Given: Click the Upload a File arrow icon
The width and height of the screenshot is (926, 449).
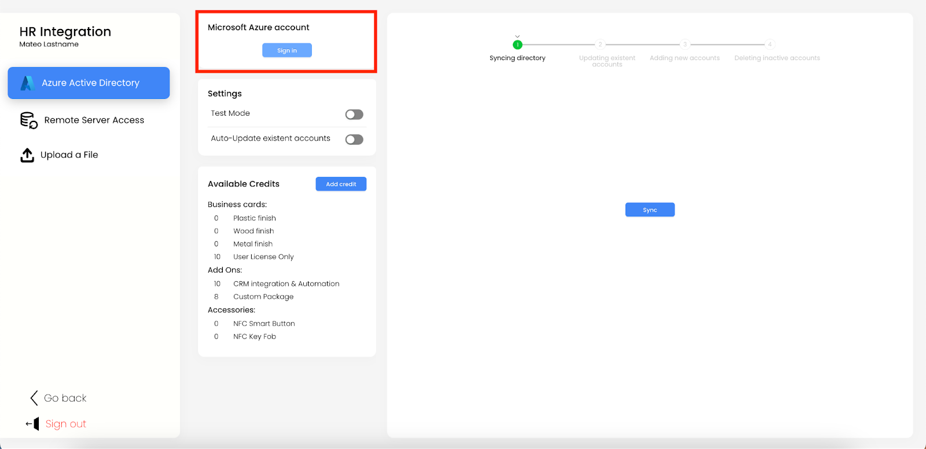Looking at the screenshot, I should (27, 155).
